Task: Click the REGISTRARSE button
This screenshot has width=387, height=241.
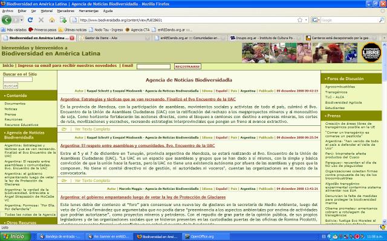Action: click(187, 66)
